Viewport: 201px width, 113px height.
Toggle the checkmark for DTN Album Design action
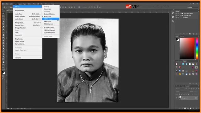pos(176,13)
